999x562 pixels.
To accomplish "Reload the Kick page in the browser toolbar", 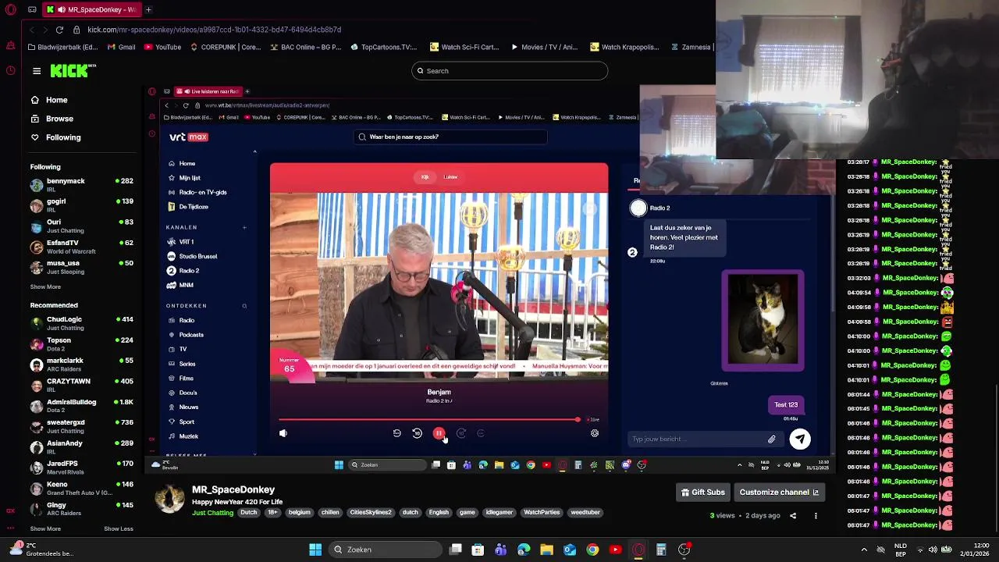I will (59, 30).
